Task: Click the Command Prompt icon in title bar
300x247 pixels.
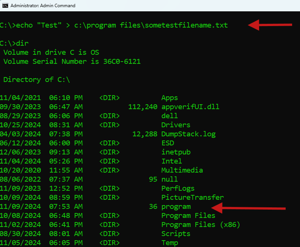Action: click(5, 6)
